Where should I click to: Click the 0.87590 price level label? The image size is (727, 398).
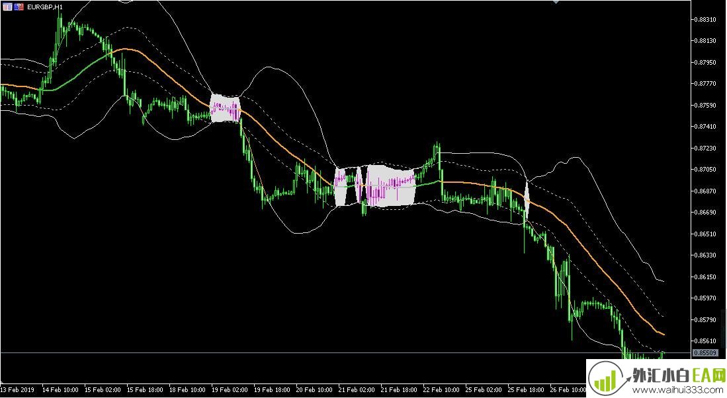pyautogui.click(x=705, y=105)
